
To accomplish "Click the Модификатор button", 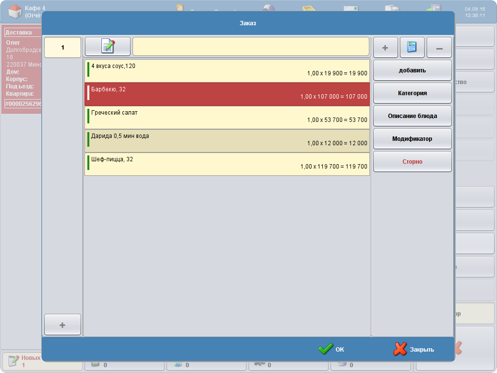I will pyautogui.click(x=412, y=138).
